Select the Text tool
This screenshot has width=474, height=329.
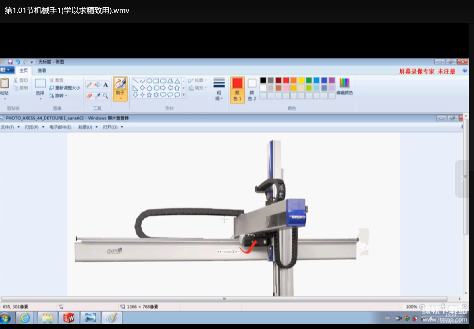point(105,85)
